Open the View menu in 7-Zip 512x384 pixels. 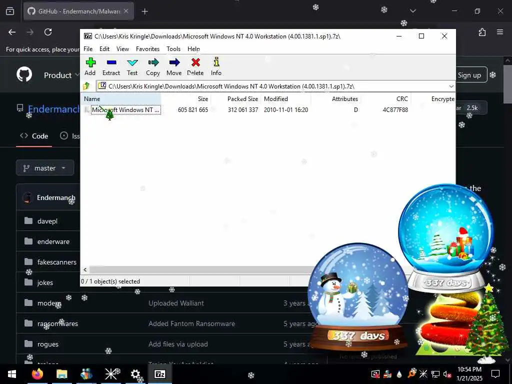(x=123, y=49)
